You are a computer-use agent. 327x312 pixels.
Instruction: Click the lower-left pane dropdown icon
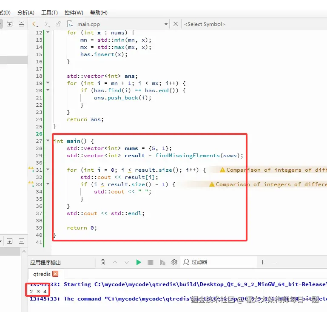pyautogui.click(x=22, y=241)
